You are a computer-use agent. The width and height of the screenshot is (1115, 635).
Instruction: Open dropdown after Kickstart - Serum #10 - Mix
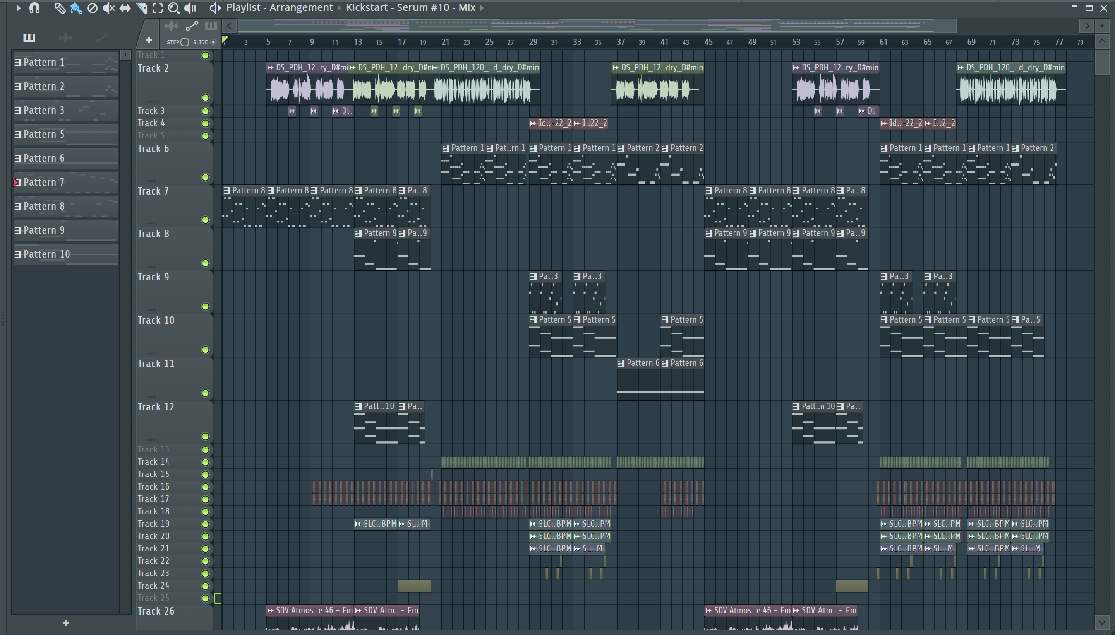482,8
